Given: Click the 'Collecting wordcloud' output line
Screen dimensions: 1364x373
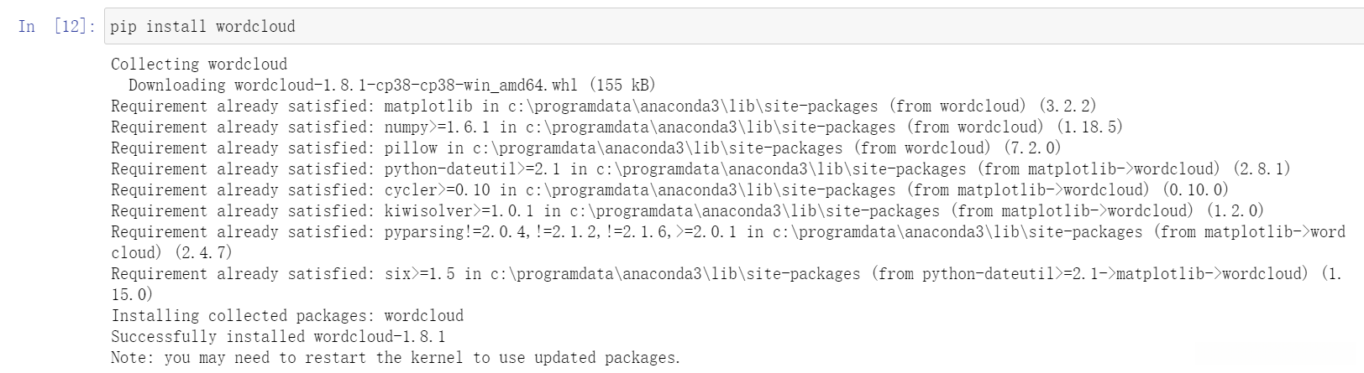Looking at the screenshot, I should (x=199, y=65).
